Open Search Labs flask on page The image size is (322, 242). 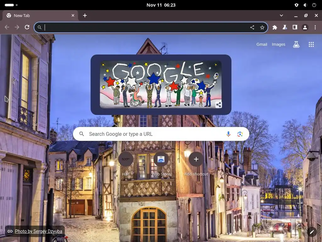(296, 44)
